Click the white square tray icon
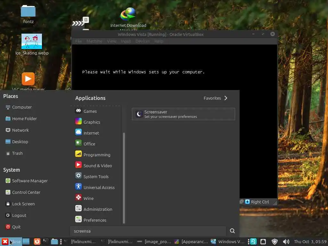The image size is (328, 246). [263, 242]
